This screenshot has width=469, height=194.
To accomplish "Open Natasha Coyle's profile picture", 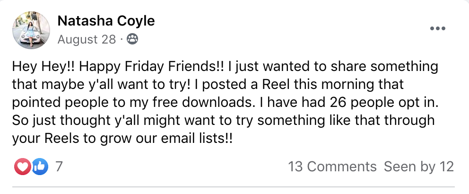I will point(31,30).
